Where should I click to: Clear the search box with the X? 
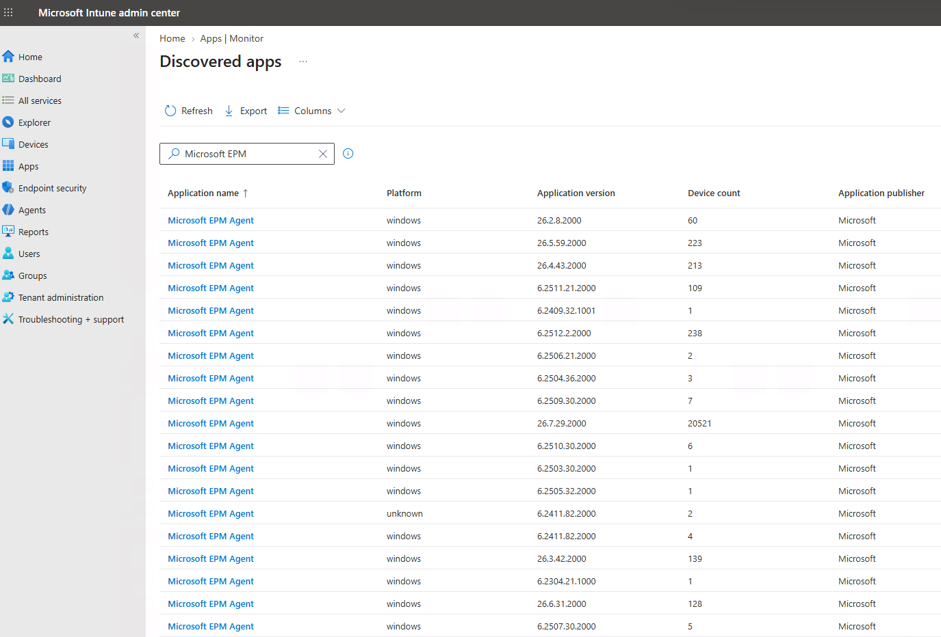point(323,154)
